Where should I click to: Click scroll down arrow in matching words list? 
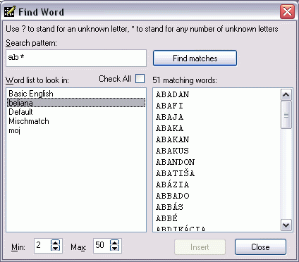[x=286, y=225]
